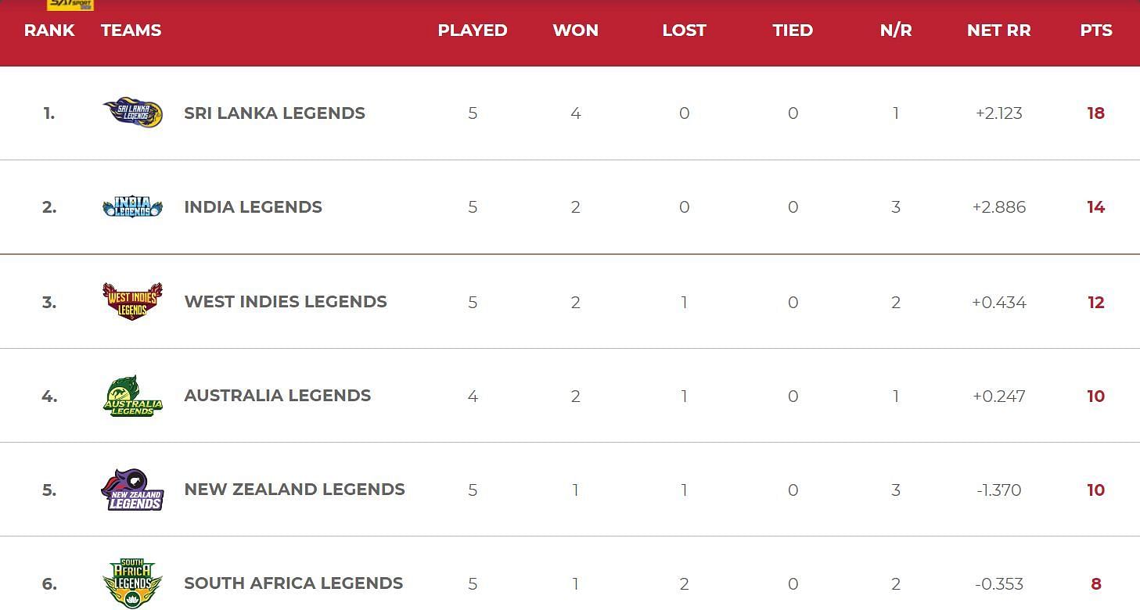Image resolution: width=1140 pixels, height=610 pixels.
Task: Click the PLAYED column header
Action: tap(473, 30)
